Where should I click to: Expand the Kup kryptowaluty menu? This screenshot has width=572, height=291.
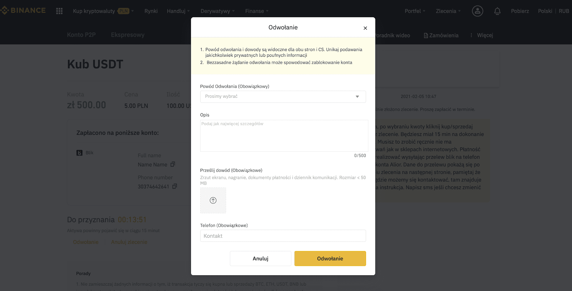103,11
